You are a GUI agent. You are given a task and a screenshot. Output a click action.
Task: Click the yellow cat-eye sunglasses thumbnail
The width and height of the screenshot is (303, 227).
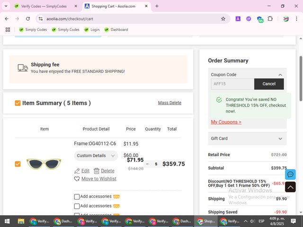(44, 164)
